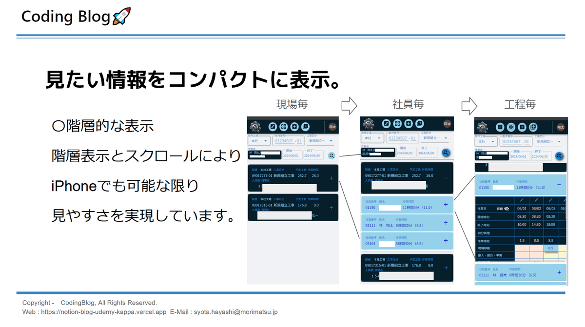
Task: Click add-plus square icon in 工程毎 header
Action: click(522, 127)
